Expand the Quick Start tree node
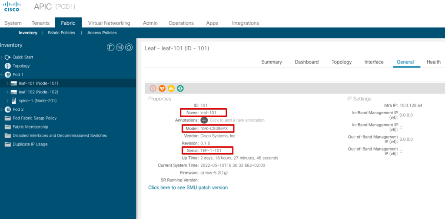 [2, 58]
